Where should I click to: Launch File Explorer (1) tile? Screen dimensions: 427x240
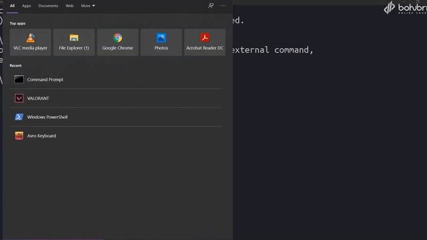coord(74,42)
